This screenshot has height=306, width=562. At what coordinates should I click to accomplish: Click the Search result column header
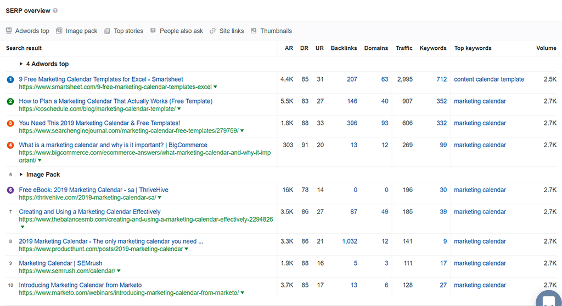tap(24, 48)
